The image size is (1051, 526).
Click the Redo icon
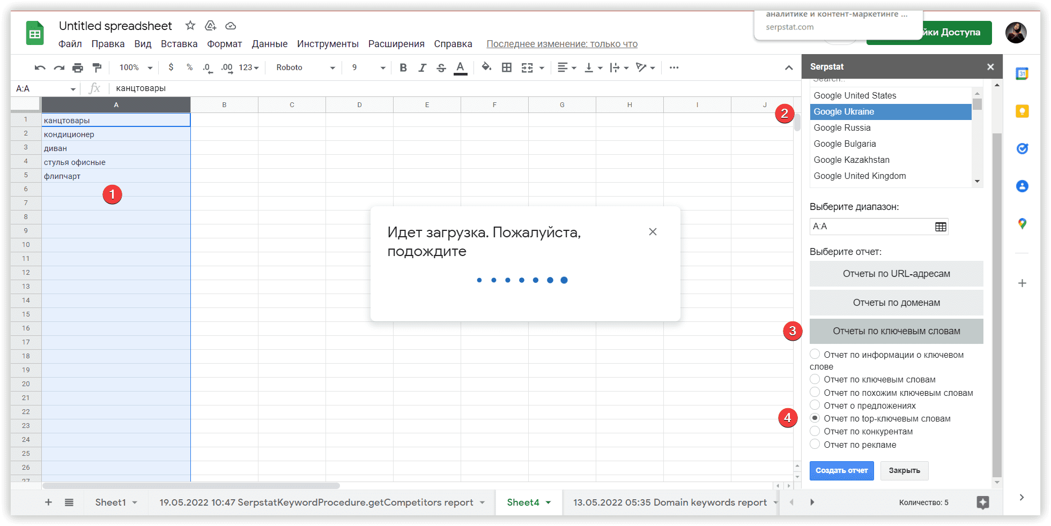click(59, 67)
